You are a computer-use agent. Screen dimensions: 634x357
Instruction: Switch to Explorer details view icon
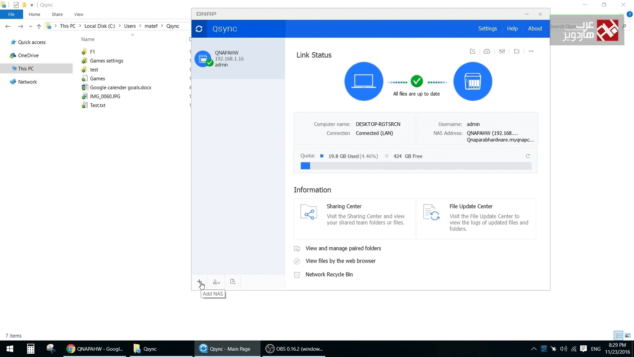click(618, 335)
